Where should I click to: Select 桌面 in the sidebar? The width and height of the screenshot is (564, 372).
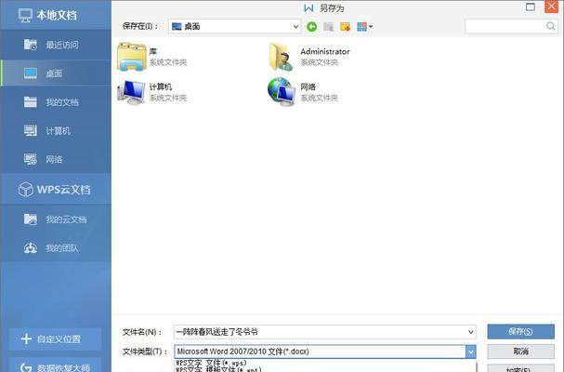coord(56,73)
